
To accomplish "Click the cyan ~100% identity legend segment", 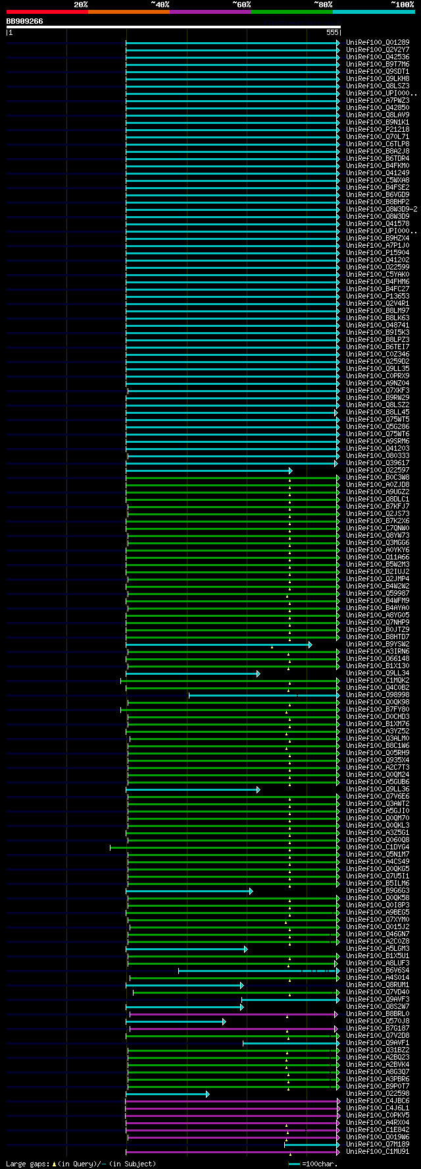I will pos(374,11).
